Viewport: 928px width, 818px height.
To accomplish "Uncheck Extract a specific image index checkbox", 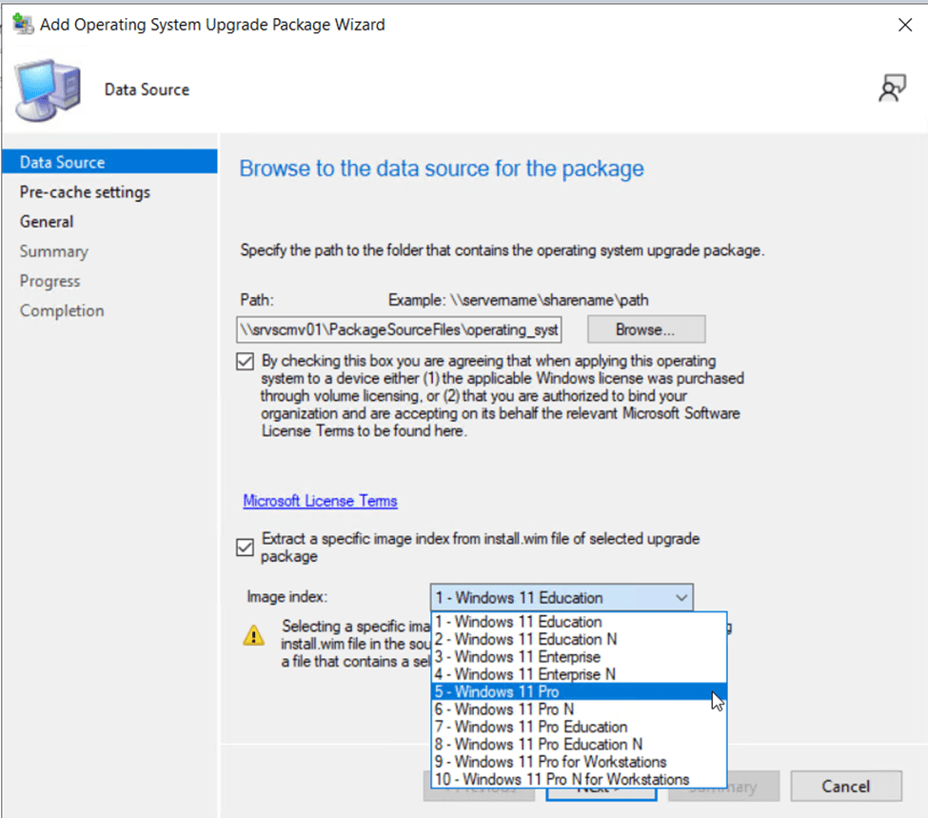I will tap(246, 547).
